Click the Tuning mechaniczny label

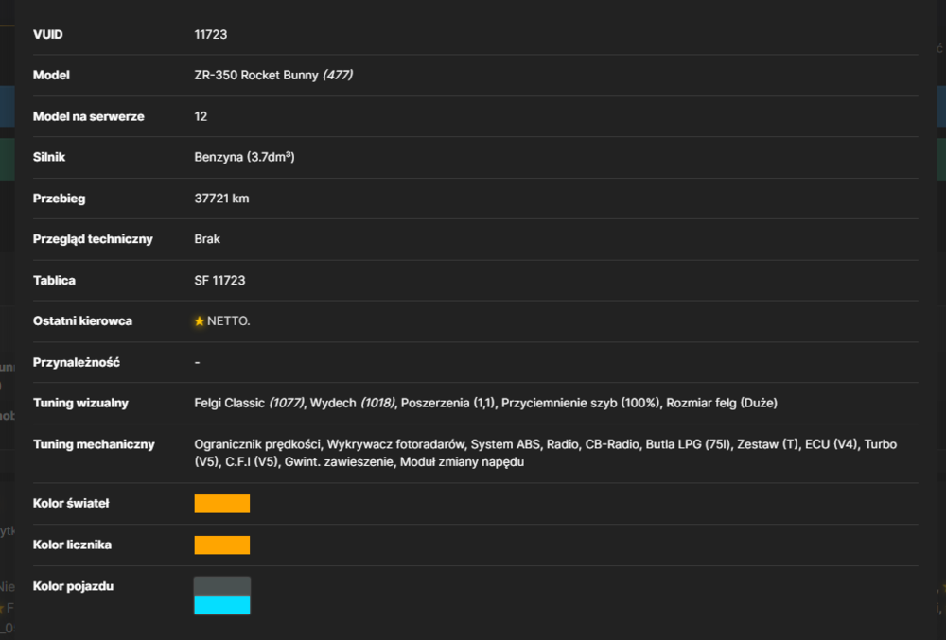(x=94, y=444)
